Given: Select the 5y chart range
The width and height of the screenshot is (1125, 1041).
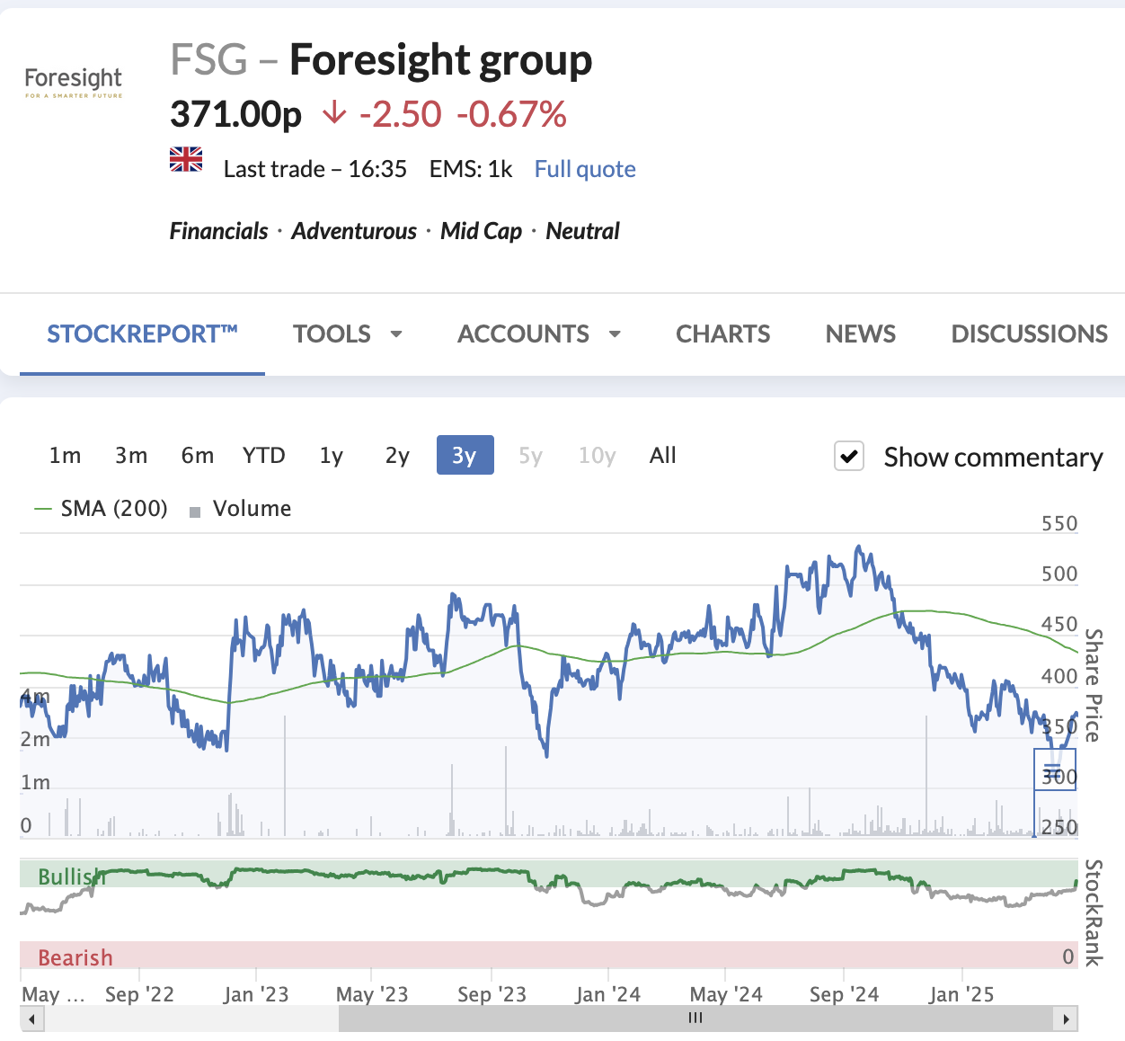Looking at the screenshot, I should point(531,456).
